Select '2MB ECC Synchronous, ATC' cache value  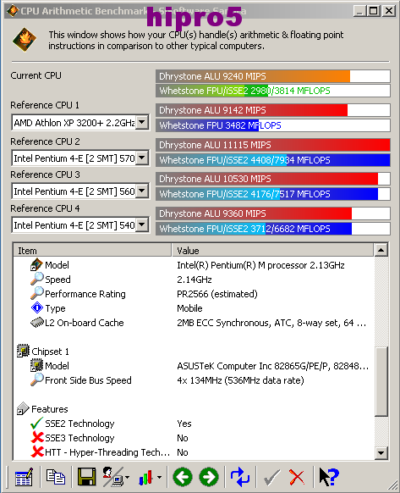[x=271, y=323]
